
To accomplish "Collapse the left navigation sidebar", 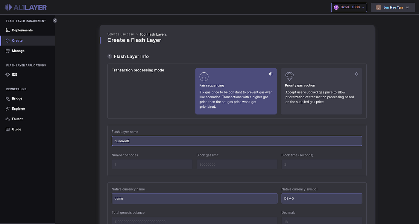I will [55, 20].
